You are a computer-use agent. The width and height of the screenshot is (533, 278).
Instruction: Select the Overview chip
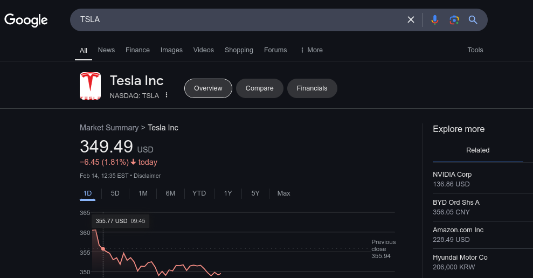[208, 88]
